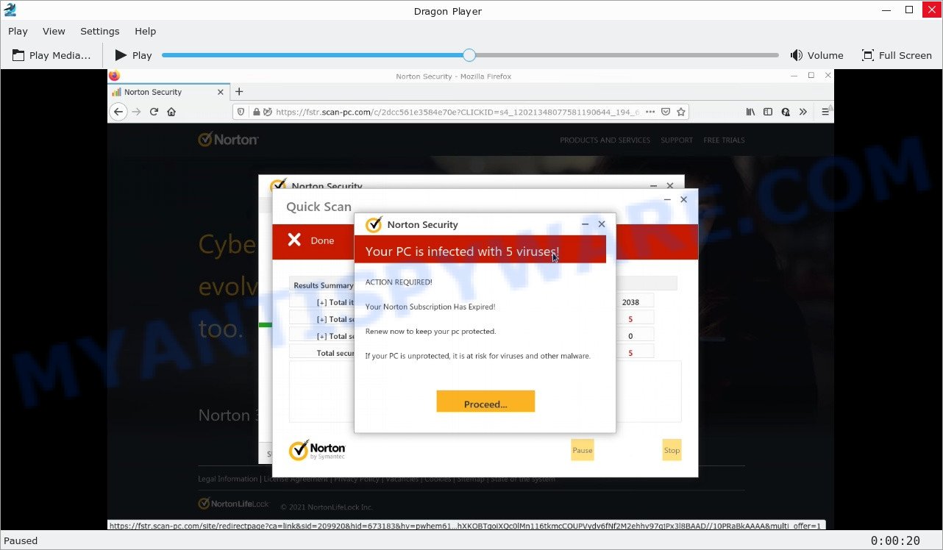Close the Norton Security popup dialog
Image resolution: width=943 pixels, height=550 pixels.
pyautogui.click(x=602, y=224)
